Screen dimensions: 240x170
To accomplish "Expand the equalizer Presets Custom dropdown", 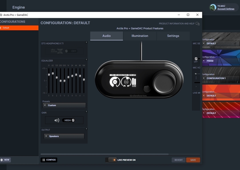I will coord(64,105).
